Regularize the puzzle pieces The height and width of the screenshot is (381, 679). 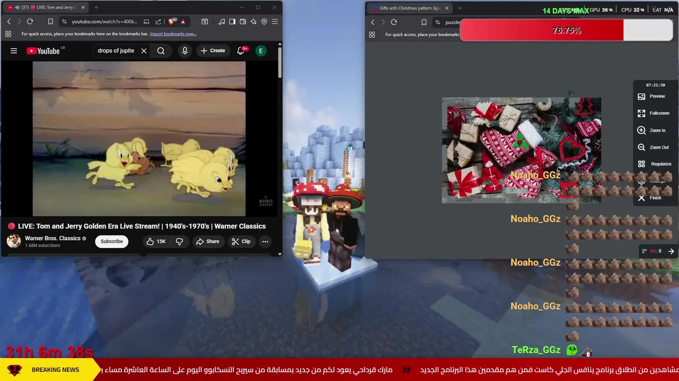click(x=655, y=164)
